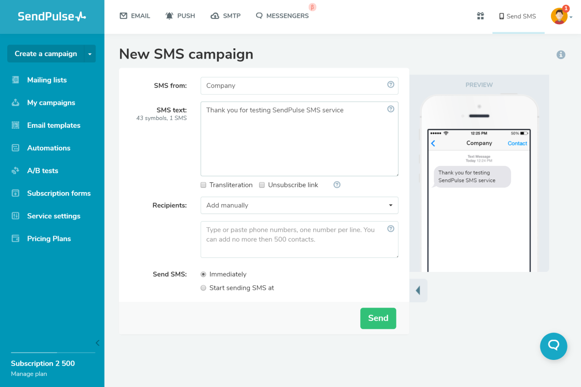Click the user avatar icon
This screenshot has width=581, height=387.
pyautogui.click(x=559, y=16)
